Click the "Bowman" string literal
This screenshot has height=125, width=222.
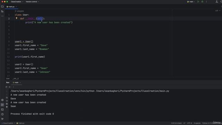[44, 49]
